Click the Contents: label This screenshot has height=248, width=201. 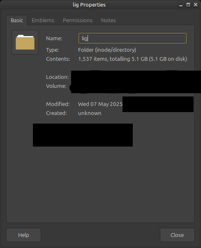point(58,59)
